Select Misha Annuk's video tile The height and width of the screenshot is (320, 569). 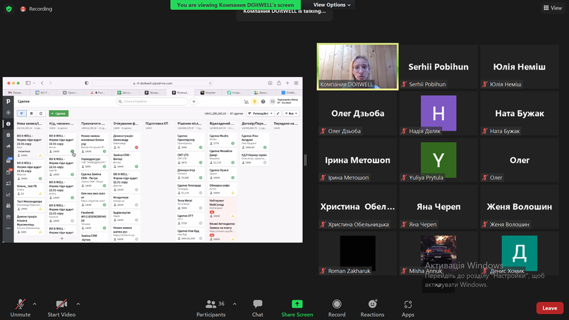tap(438, 253)
